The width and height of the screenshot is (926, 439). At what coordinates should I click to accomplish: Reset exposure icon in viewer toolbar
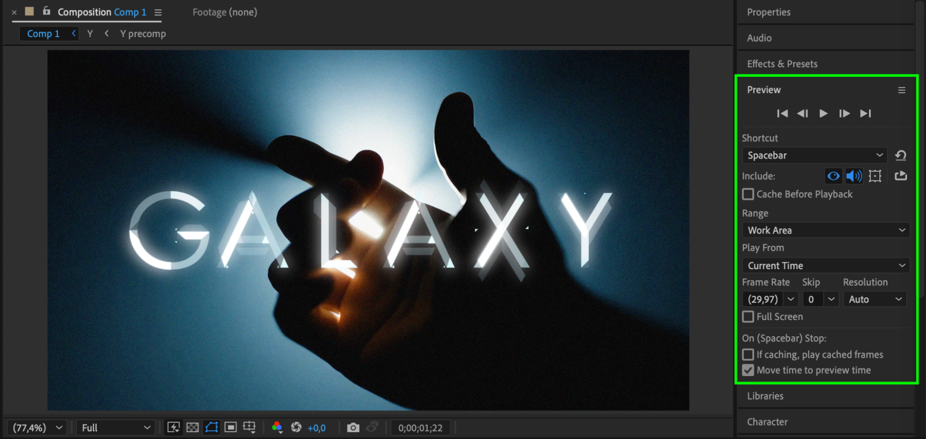coord(296,427)
